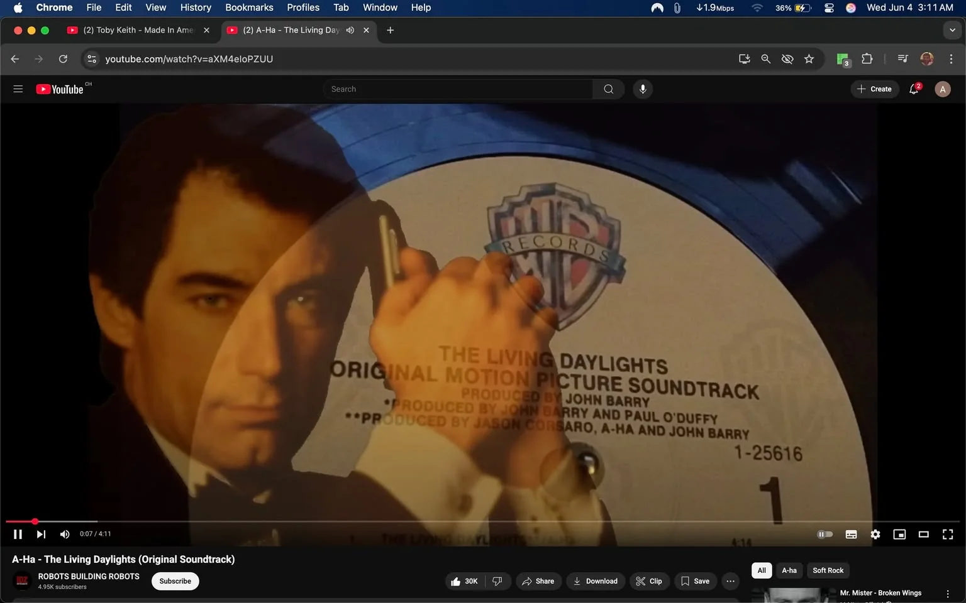This screenshot has width=966, height=603.
Task: Open Extensions puzzle menu
Action: [x=867, y=59]
